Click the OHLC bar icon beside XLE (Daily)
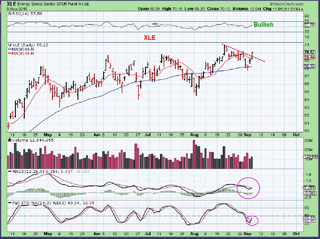This screenshot has height=239, width=320. pos(10,45)
